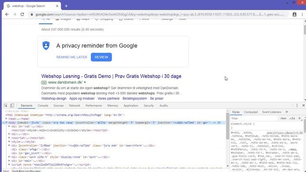306x172 pixels.
Task: Open the Betalingssystem sitelink
Action: pos(135,98)
